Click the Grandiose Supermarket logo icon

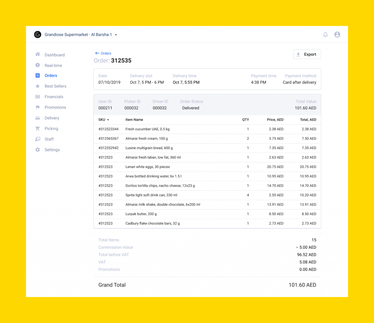(x=38, y=35)
